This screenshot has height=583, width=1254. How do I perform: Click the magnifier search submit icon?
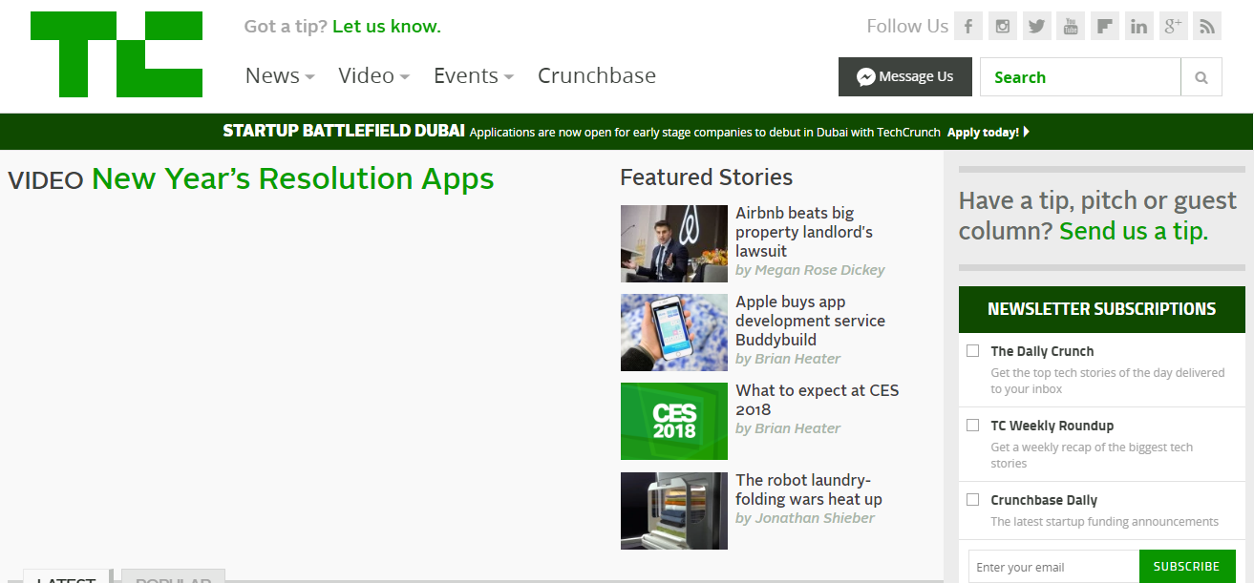tap(1201, 77)
